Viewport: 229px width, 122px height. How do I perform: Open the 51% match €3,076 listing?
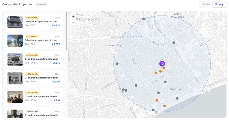(34, 41)
